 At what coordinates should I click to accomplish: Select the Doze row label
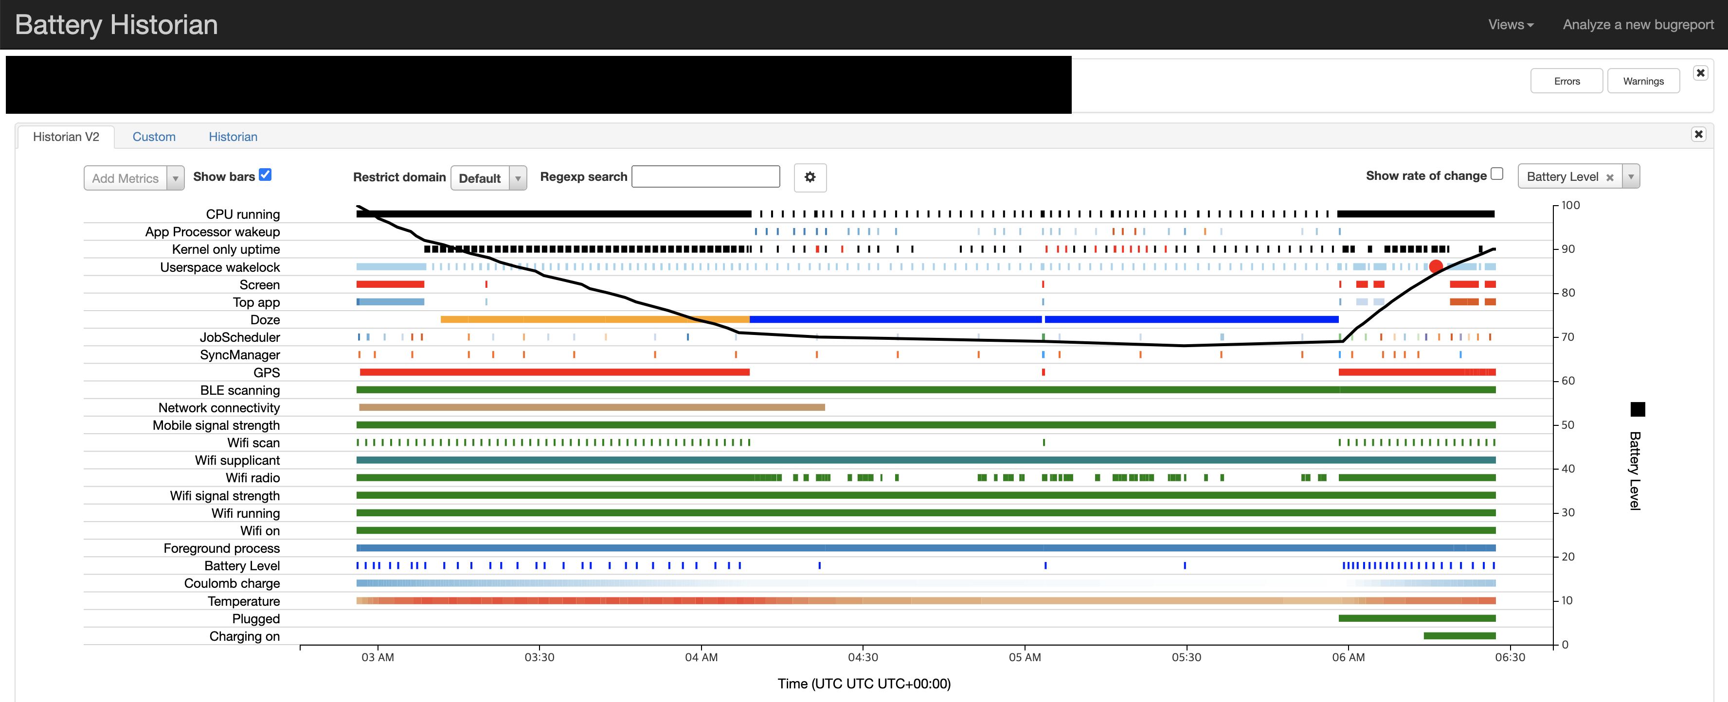coord(265,320)
